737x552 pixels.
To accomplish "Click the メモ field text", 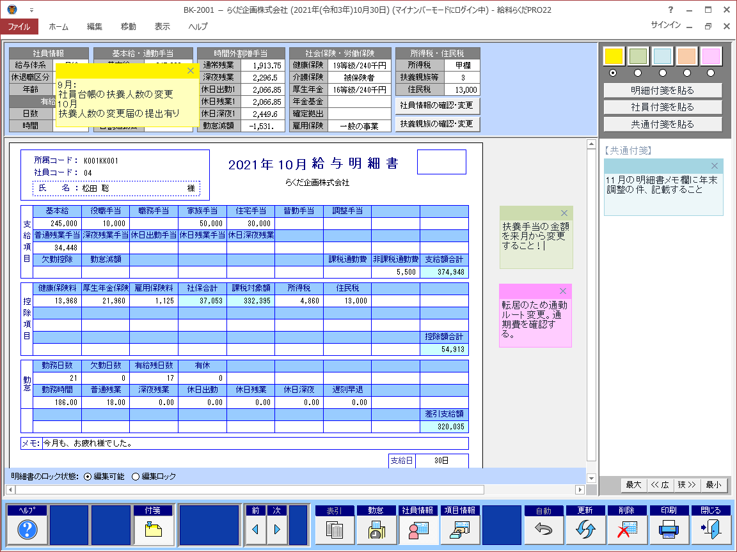I will pyautogui.click(x=255, y=443).
